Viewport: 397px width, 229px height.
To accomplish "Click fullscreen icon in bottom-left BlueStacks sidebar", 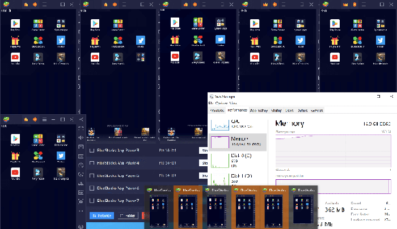I will click(x=81, y=128).
